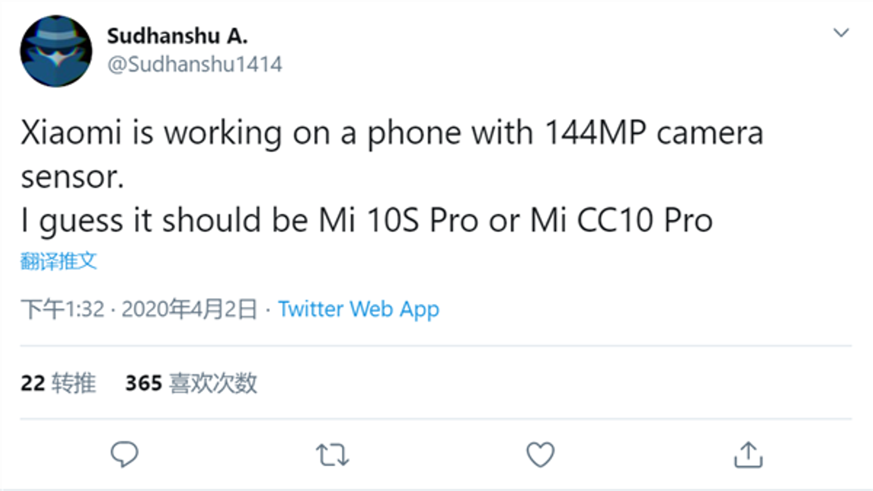Screen dimensions: 873x491
Task: Click the tweet's first line about Xiaomi
Action: 392,133
